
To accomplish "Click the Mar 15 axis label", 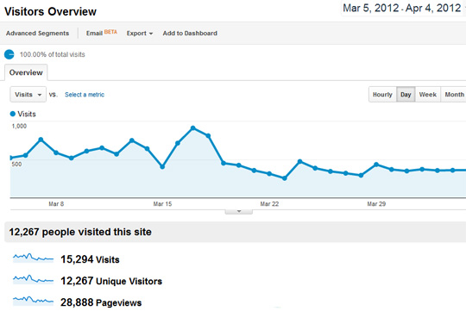I will click(162, 204).
